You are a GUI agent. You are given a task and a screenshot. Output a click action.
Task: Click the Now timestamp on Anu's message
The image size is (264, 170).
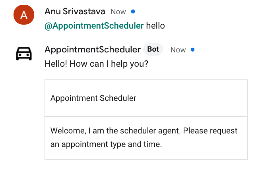pos(118,12)
